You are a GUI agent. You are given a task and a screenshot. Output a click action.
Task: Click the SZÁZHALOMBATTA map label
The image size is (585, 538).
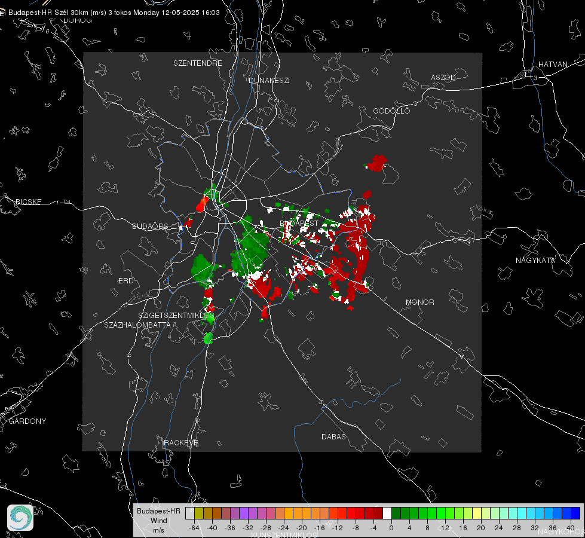click(137, 325)
